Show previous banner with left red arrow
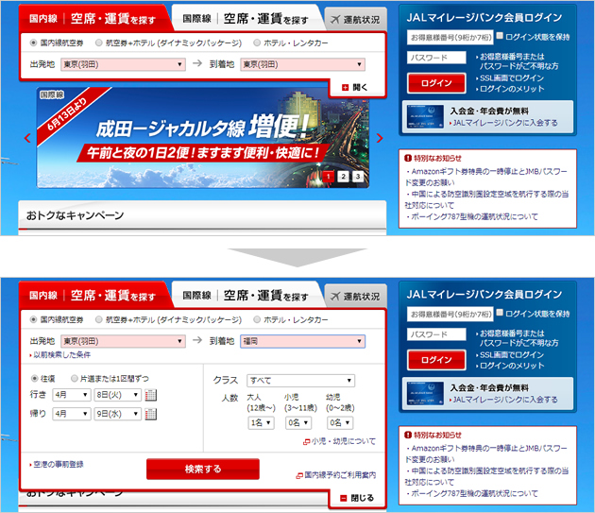 click(27, 138)
